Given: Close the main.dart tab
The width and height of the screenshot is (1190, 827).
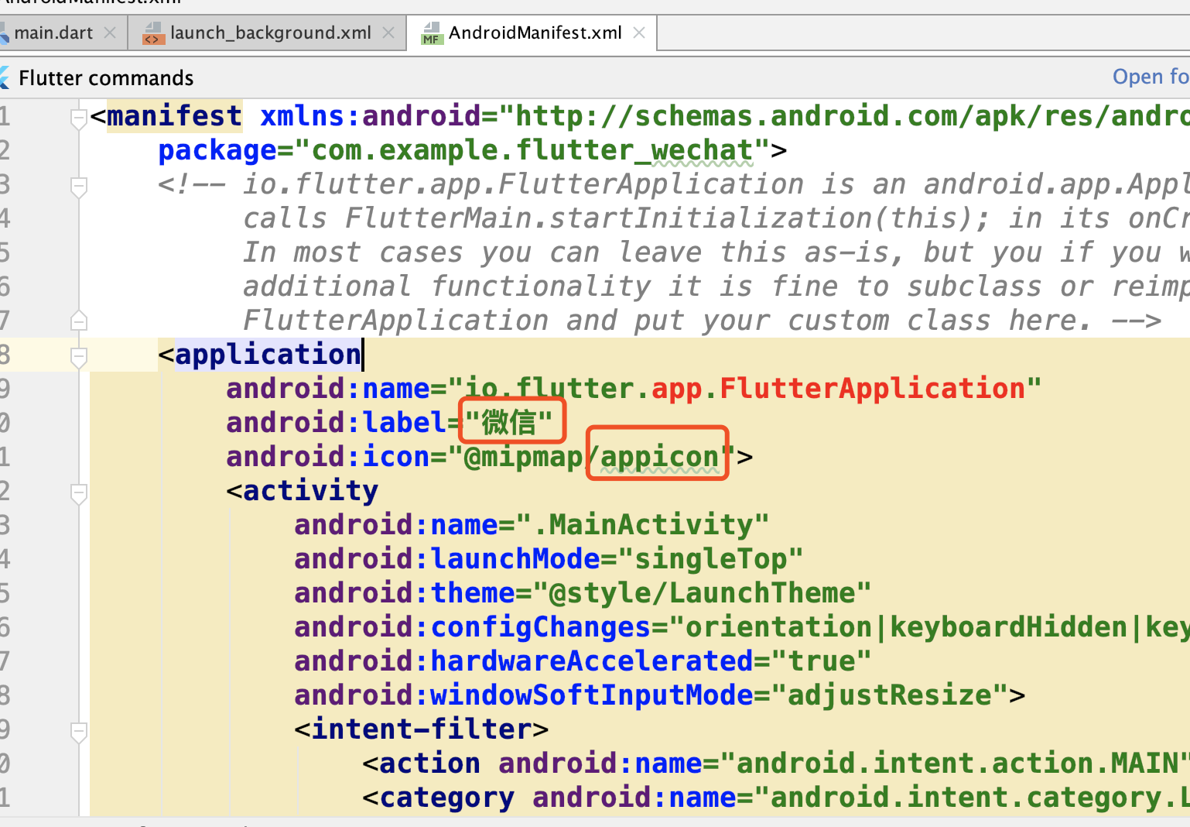Looking at the screenshot, I should pos(110,33).
